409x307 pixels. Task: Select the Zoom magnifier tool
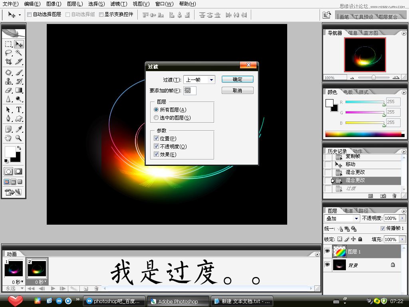pos(18,138)
